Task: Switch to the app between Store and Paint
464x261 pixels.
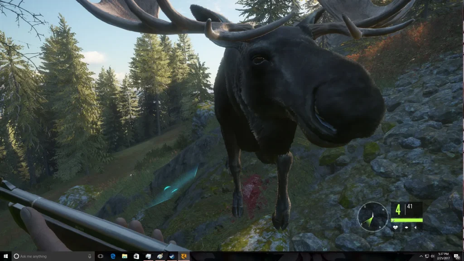Action: pyautogui.click(x=148, y=256)
